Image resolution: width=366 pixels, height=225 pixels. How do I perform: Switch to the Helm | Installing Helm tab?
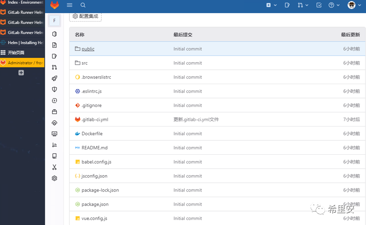pyautogui.click(x=22, y=42)
